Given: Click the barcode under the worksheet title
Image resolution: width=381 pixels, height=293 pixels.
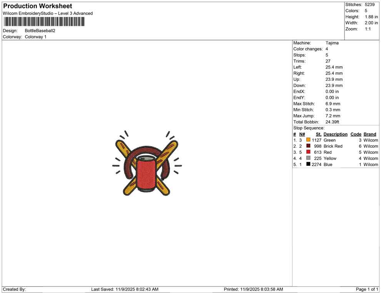Looking at the screenshot, I should pyautogui.click(x=44, y=22).
